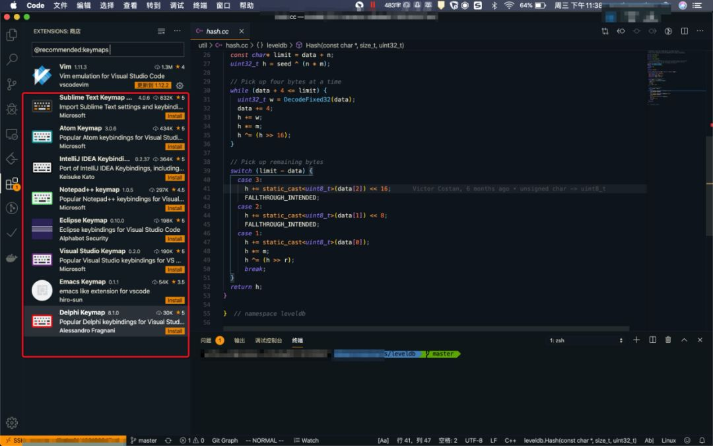The image size is (713, 446).
Task: Open the Debug view in activity bar
Action: 12,109
